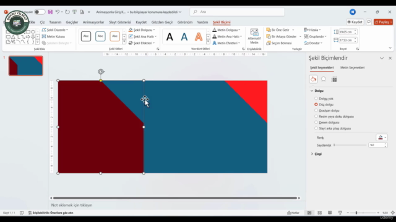Click Şekli Düzenle button
The height and width of the screenshot is (222, 396).
(55, 30)
